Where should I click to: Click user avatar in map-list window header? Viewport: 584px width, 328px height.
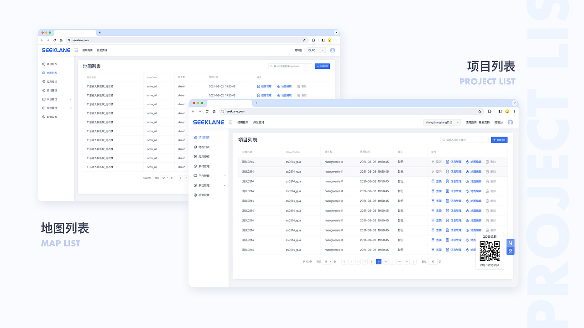click(x=332, y=50)
